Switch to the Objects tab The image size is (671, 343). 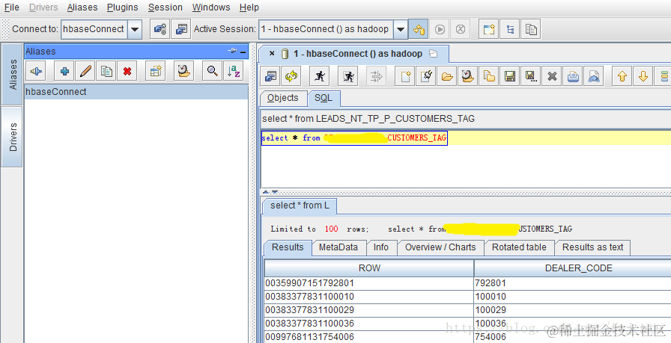(283, 98)
